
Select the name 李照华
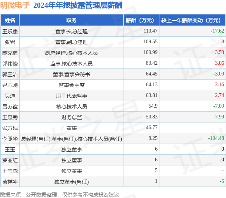[x=10, y=139]
